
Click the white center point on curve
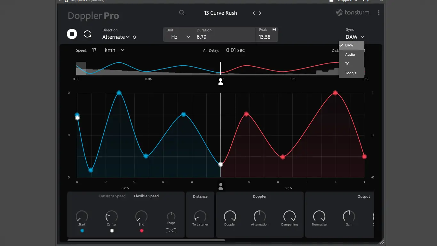pyautogui.click(x=220, y=164)
